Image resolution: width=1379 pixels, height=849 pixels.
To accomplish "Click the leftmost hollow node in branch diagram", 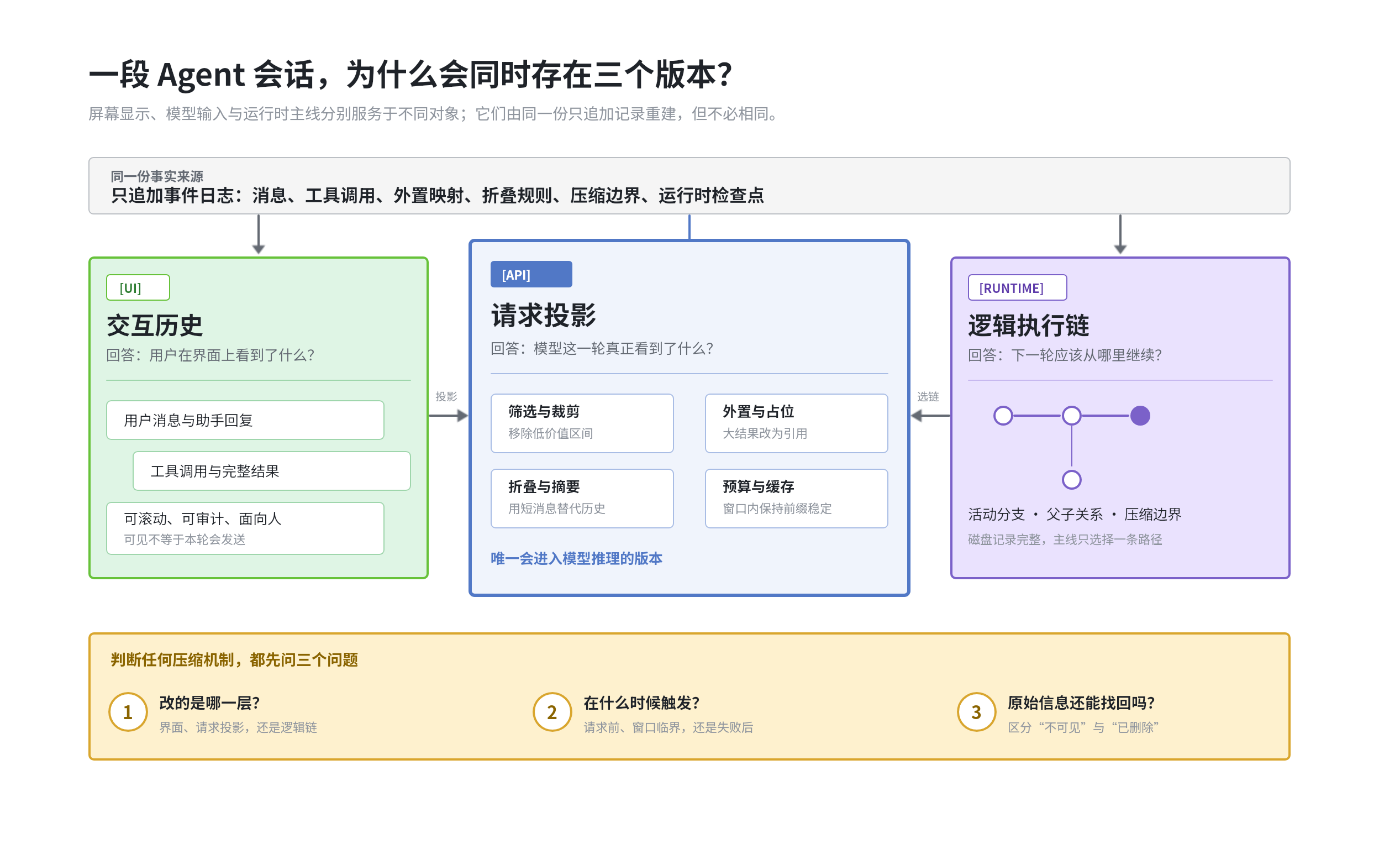I will (x=1003, y=416).
